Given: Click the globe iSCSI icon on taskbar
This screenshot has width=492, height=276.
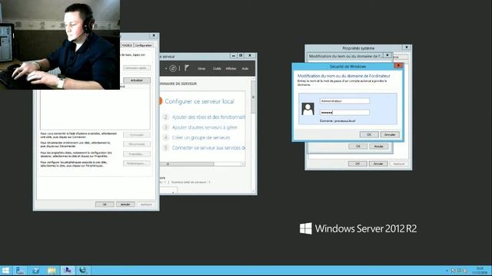Looking at the screenshot, I should coord(83,271).
